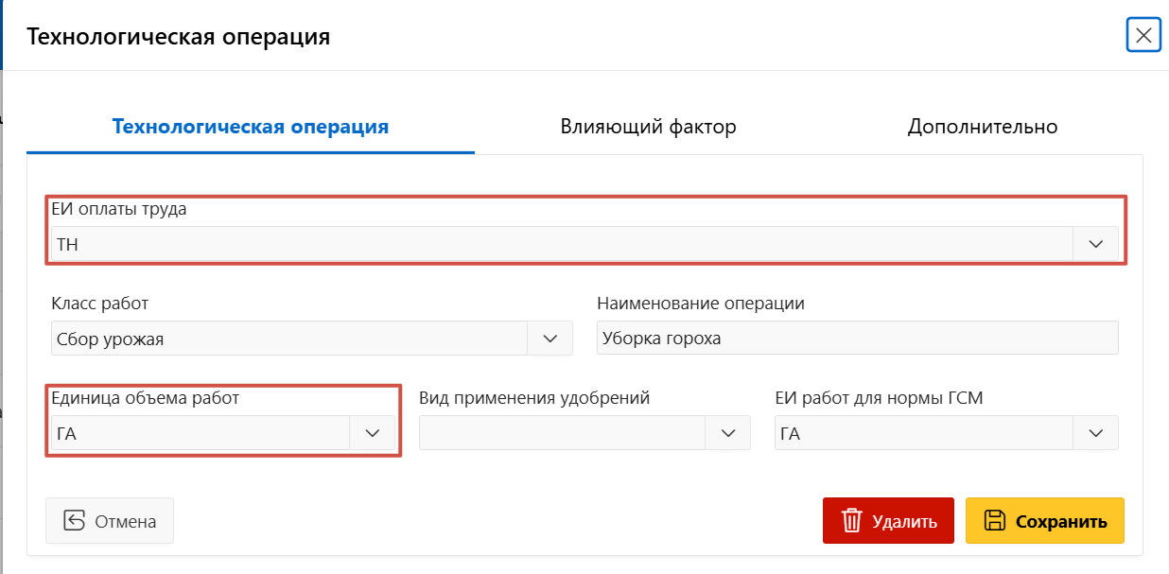Close the Технологическая операция dialog with X
The height and width of the screenshot is (574, 1169).
click(1143, 36)
